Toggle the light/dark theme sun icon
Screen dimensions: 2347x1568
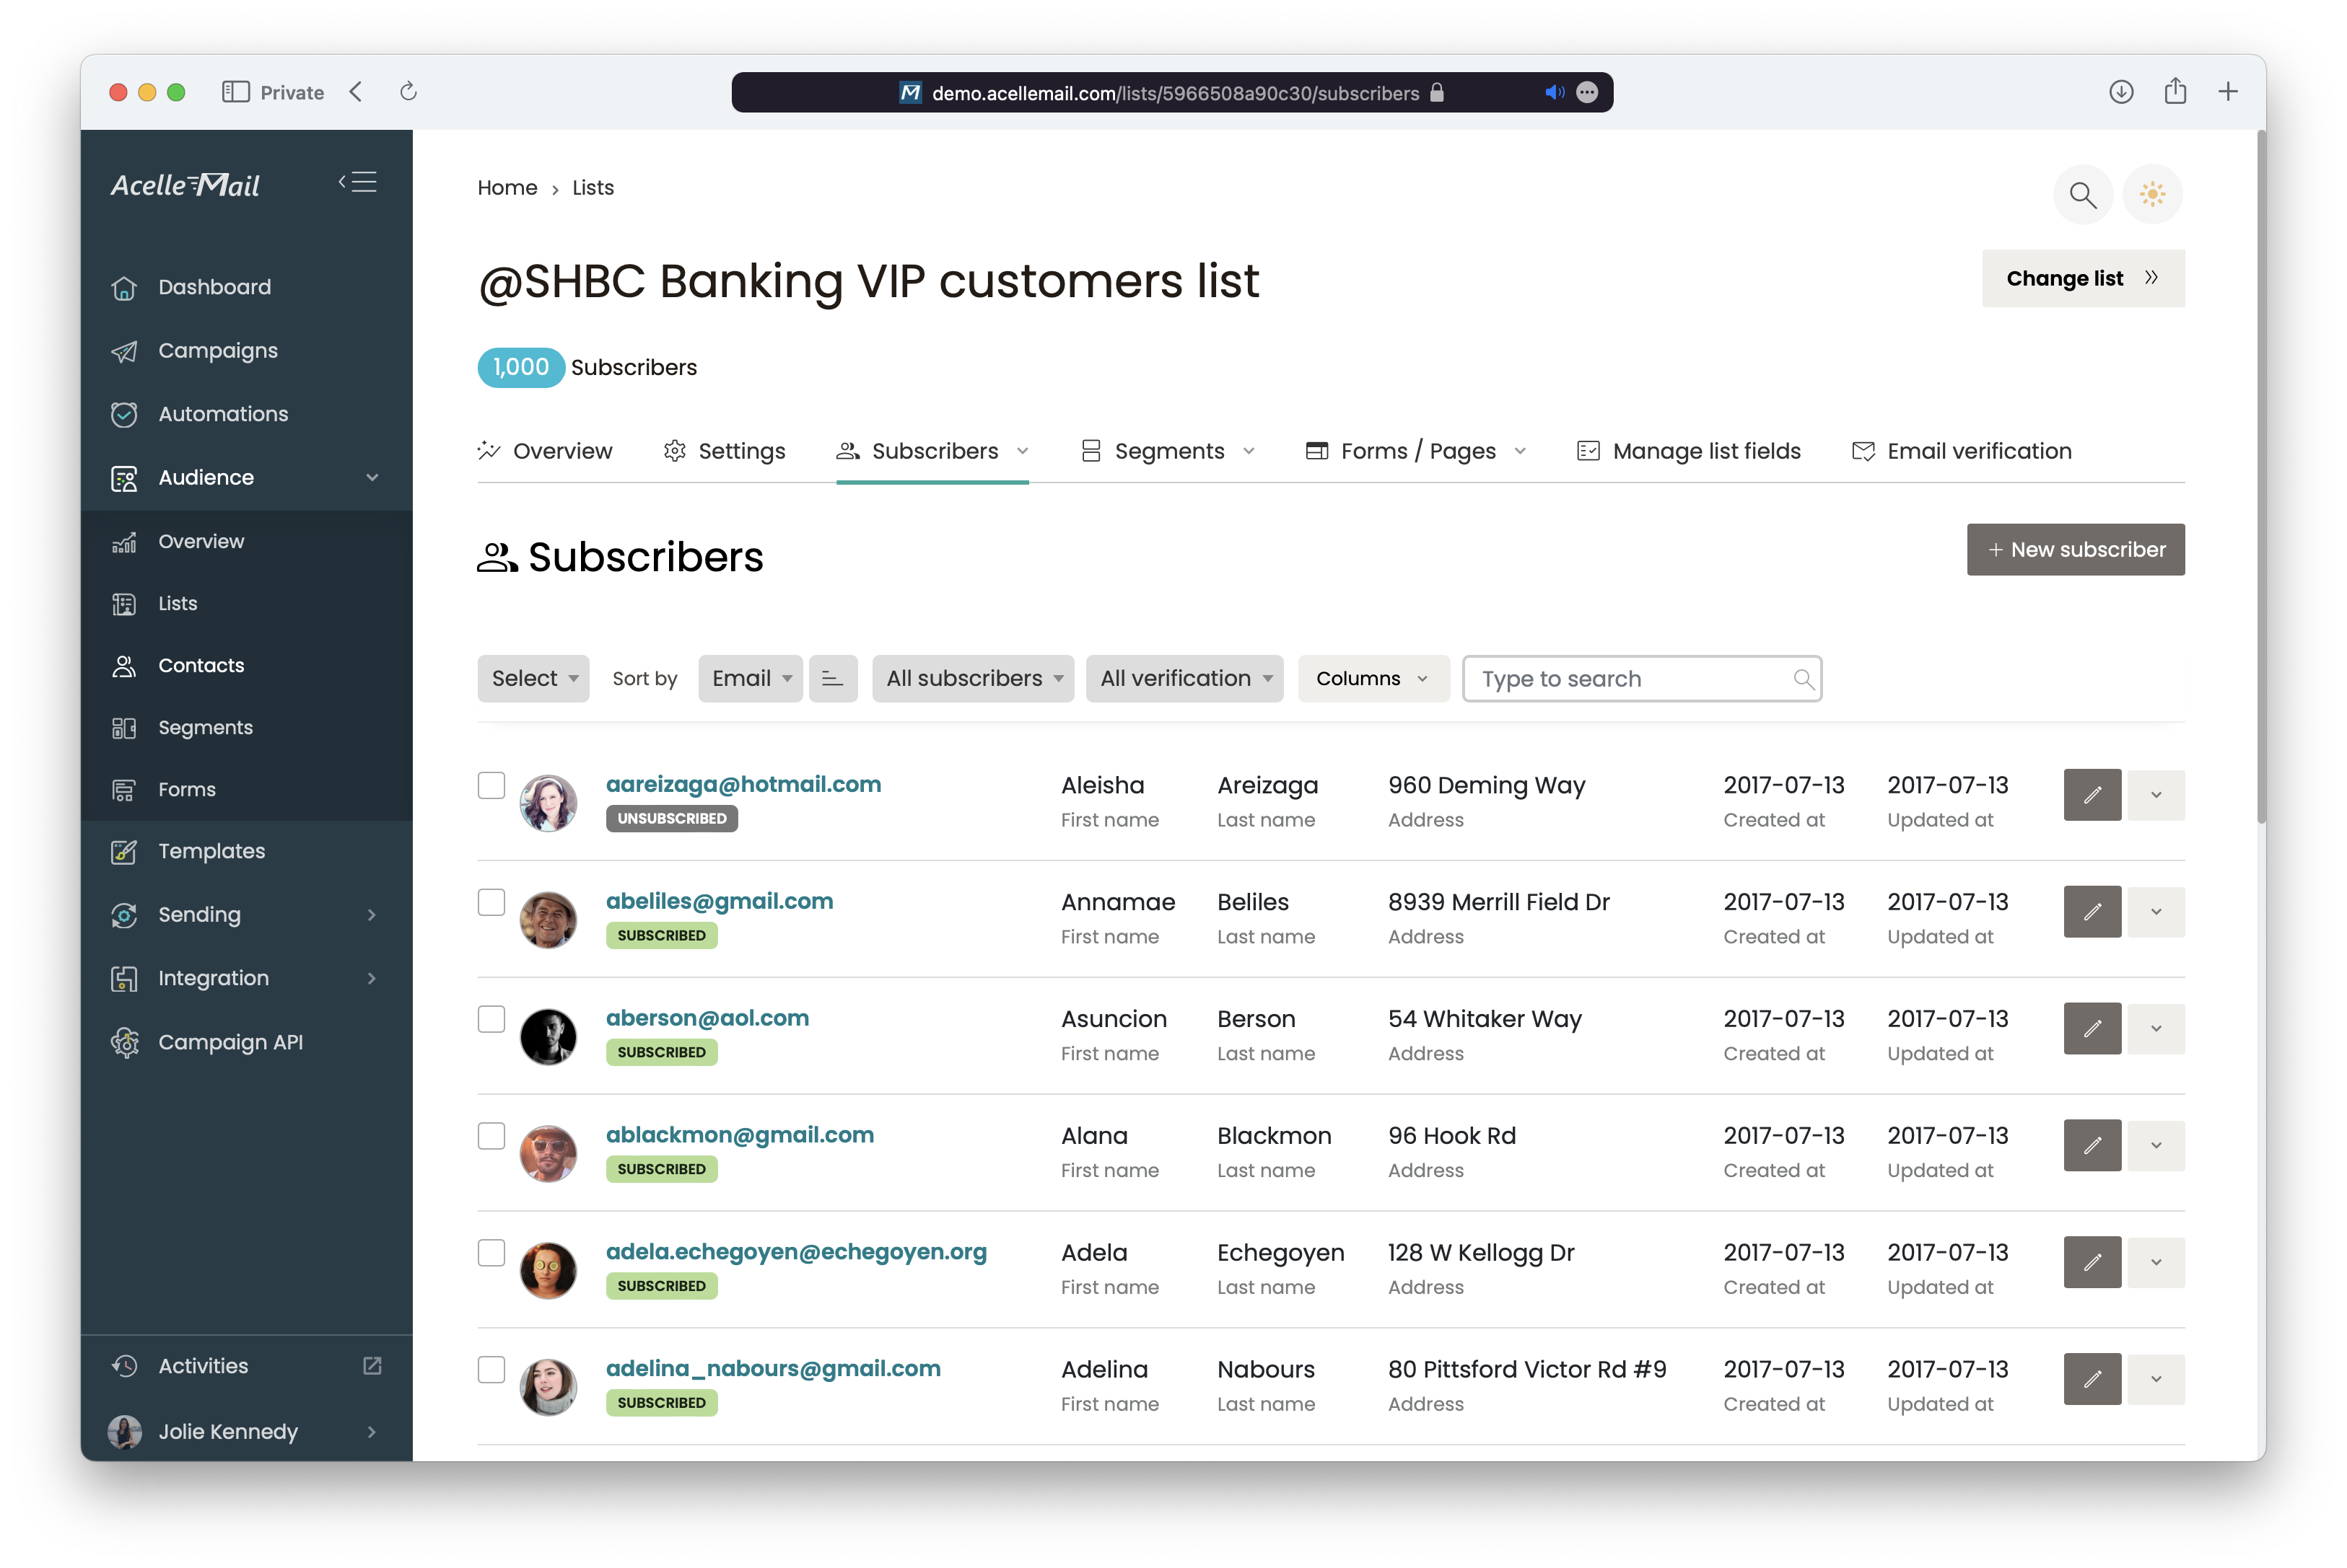[2152, 194]
